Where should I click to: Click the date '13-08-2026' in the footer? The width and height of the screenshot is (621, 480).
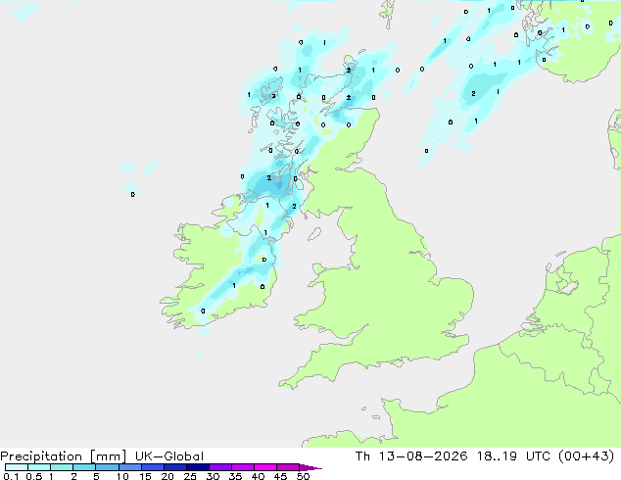[423, 456]
